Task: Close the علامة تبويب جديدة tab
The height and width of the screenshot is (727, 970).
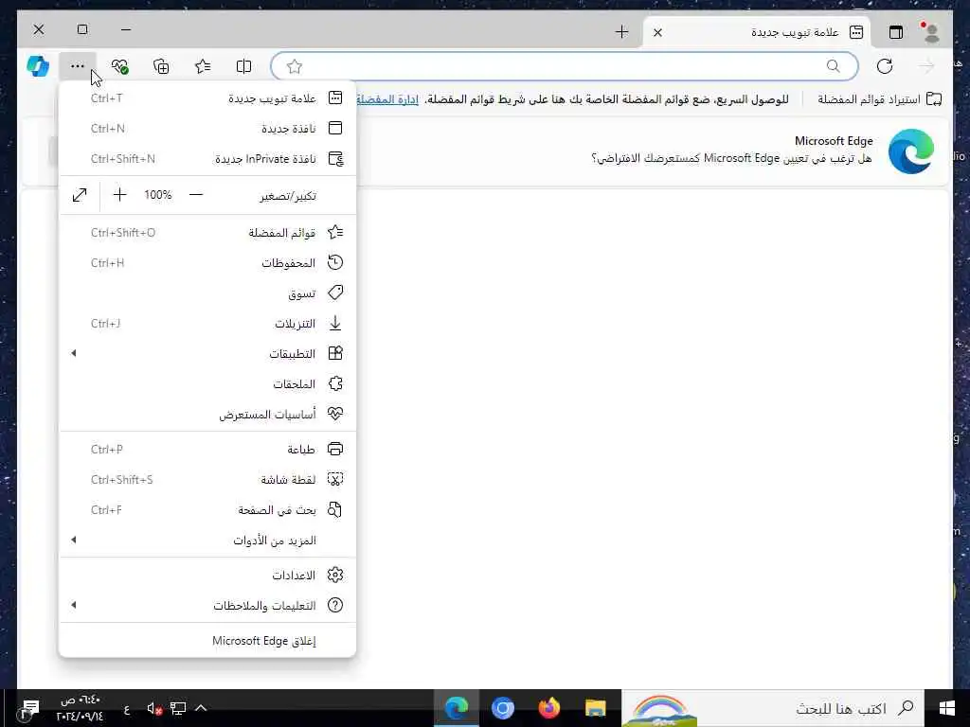Action: [657, 32]
